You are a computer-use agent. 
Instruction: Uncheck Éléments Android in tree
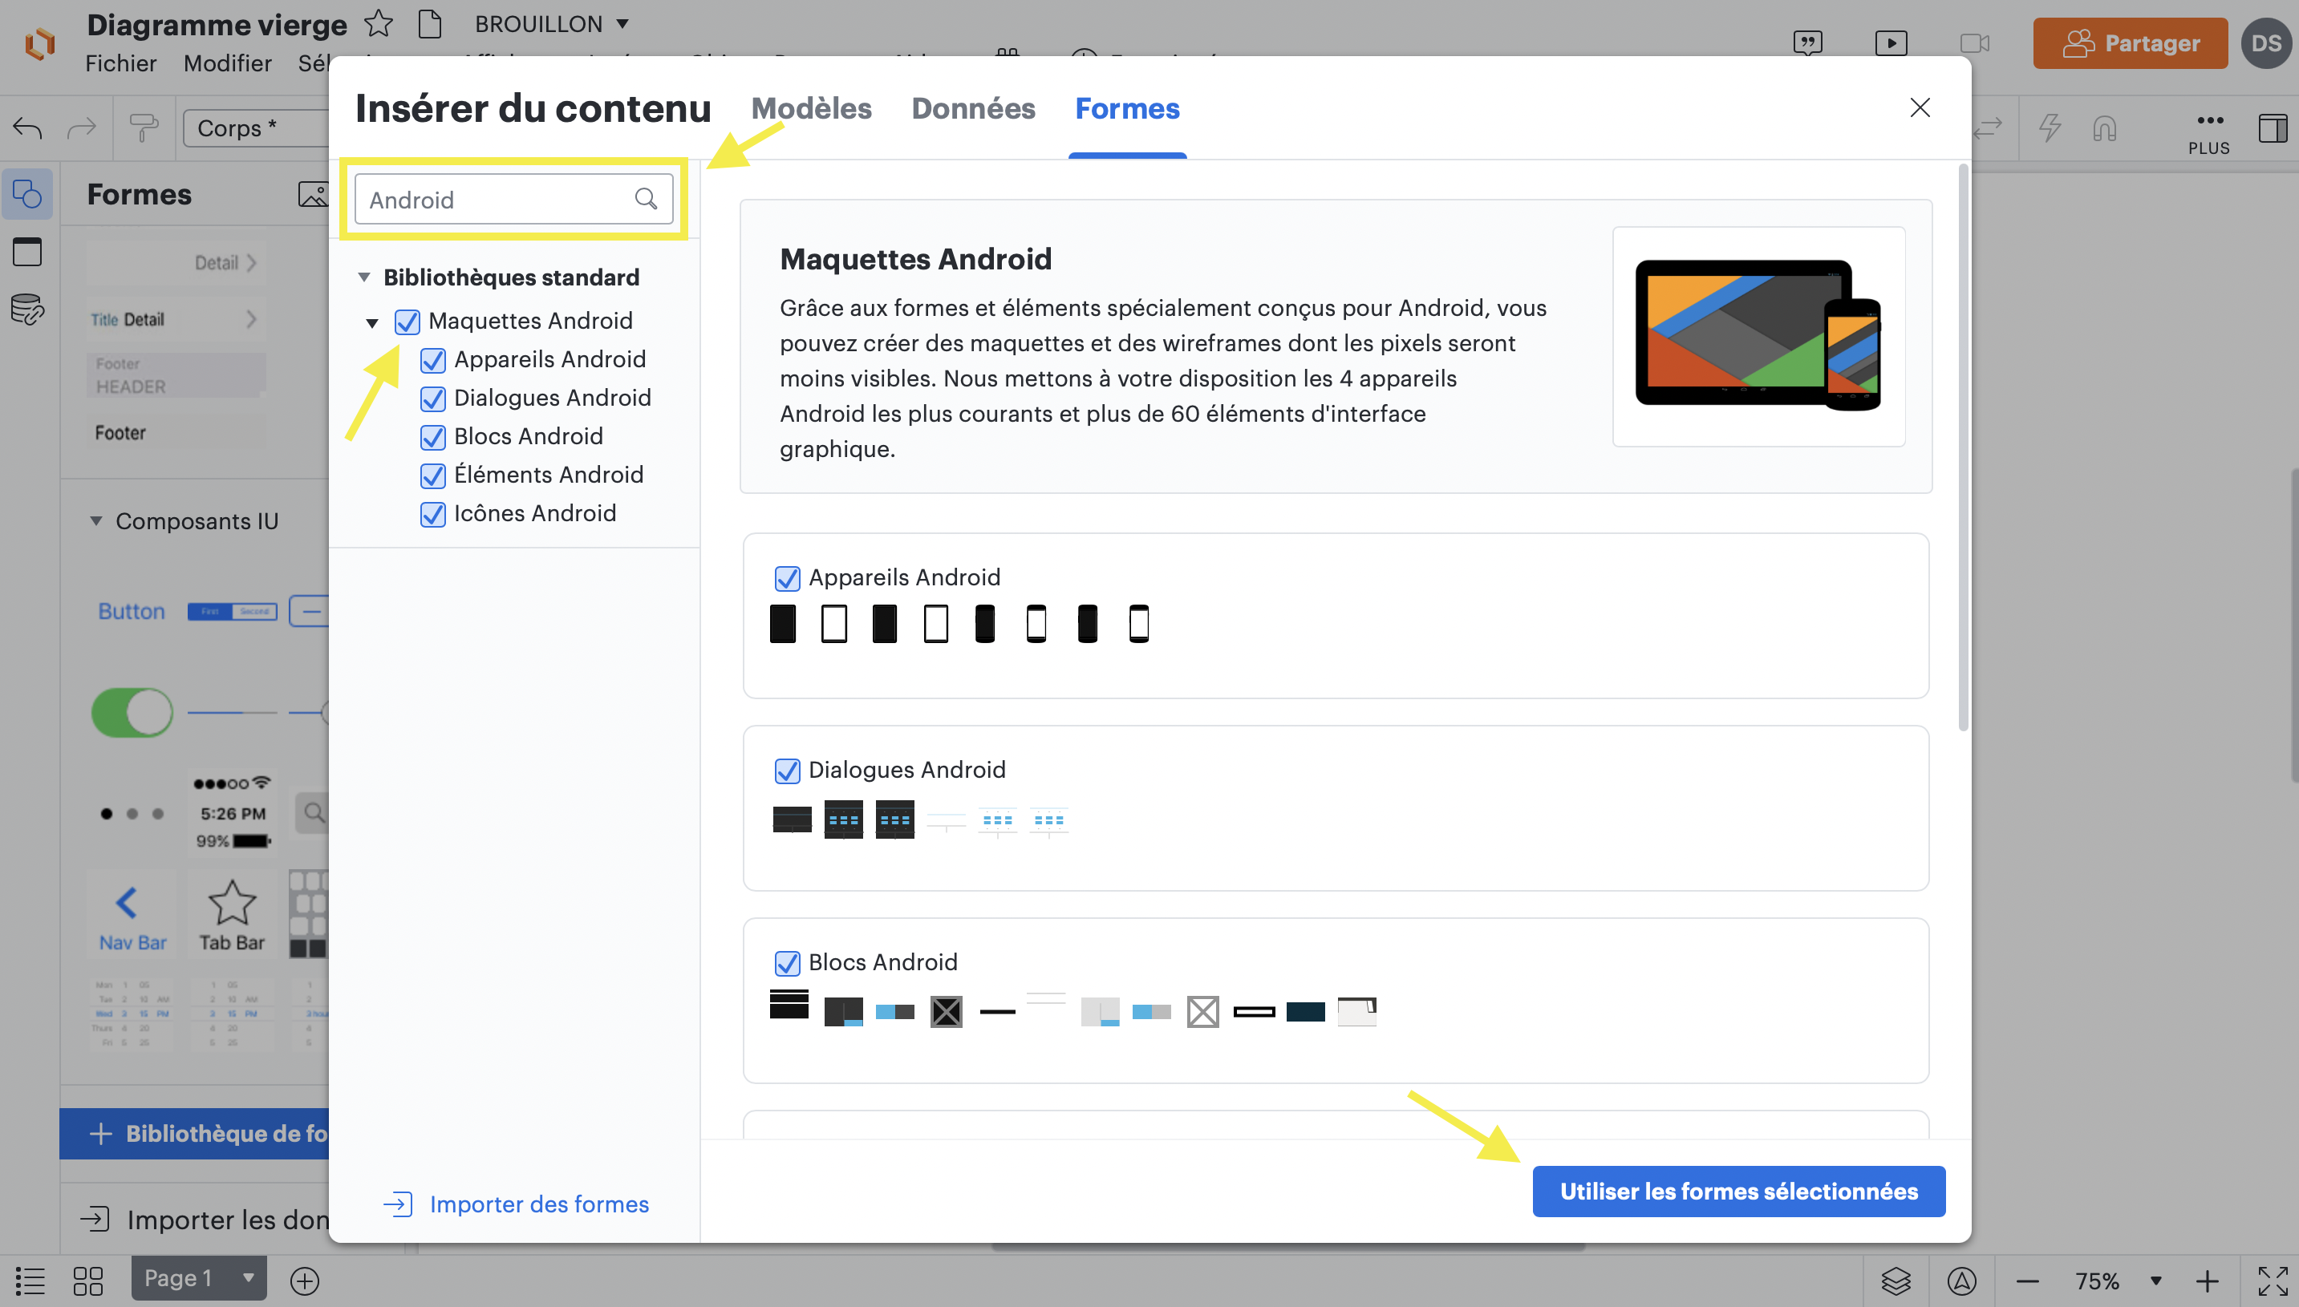pyautogui.click(x=433, y=475)
